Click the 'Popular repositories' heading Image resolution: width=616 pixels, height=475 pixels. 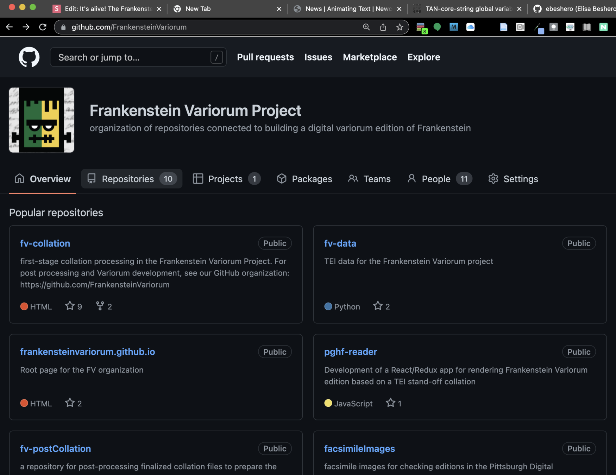click(x=56, y=213)
